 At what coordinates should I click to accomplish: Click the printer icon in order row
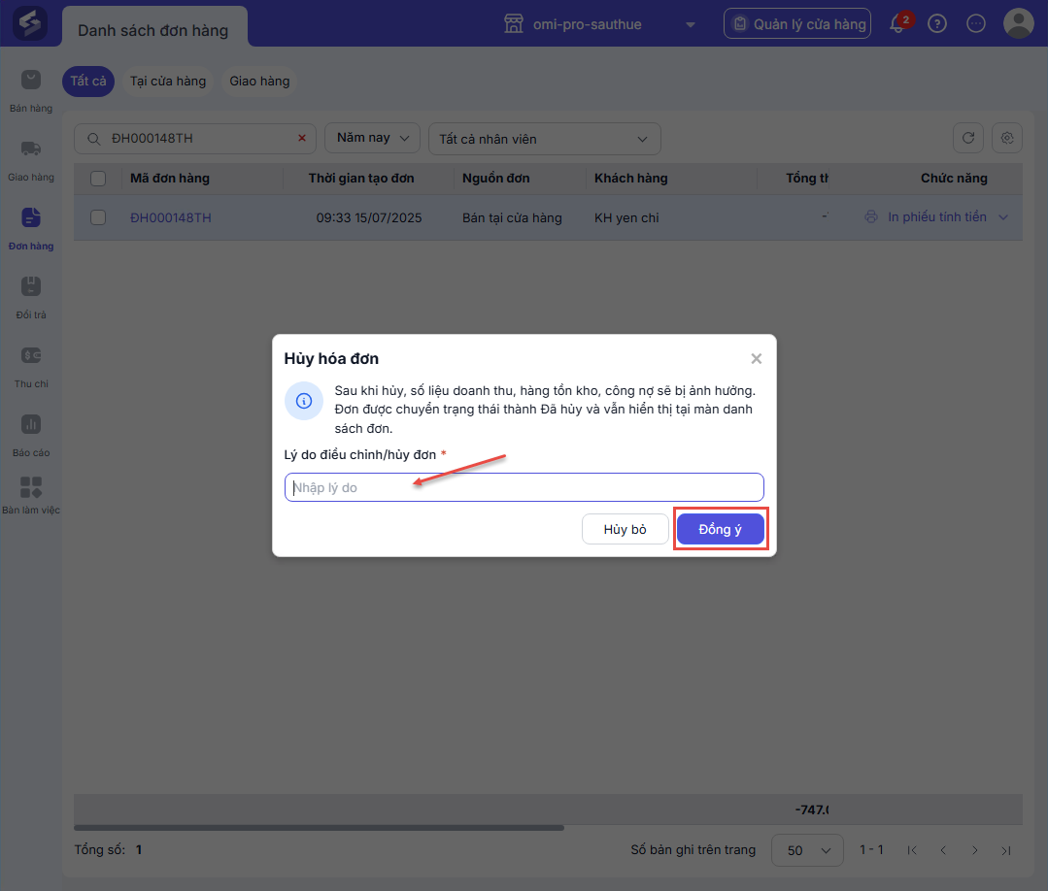click(871, 217)
